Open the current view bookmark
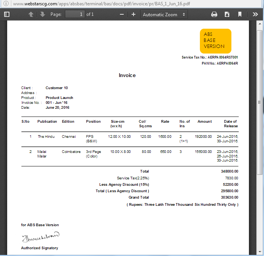This screenshot has width=264, height=256. click(240, 14)
